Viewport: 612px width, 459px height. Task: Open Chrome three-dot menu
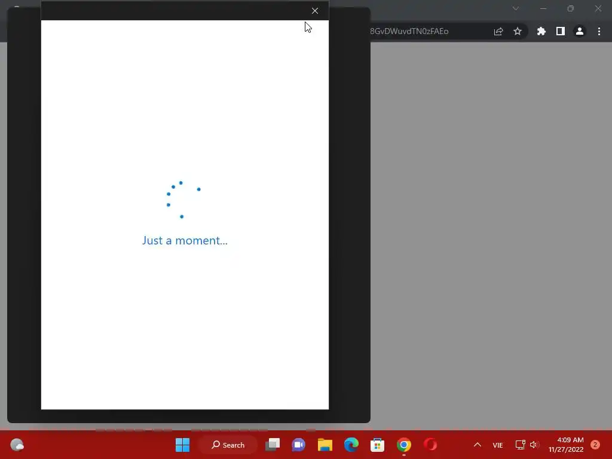(599, 31)
